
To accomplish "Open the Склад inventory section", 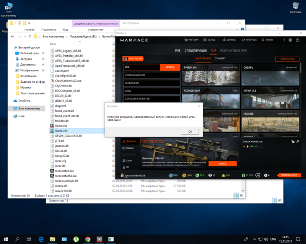I will [x=209, y=40].
